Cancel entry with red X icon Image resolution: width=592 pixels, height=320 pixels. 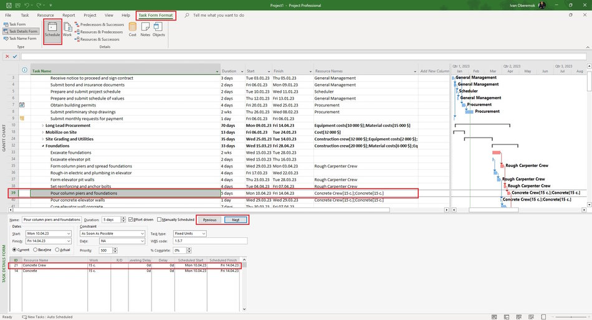tap(7, 56)
